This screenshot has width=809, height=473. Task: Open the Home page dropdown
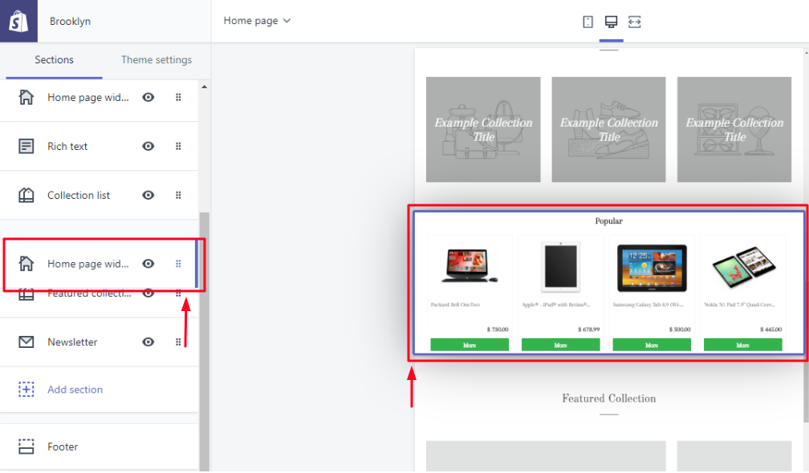click(257, 21)
